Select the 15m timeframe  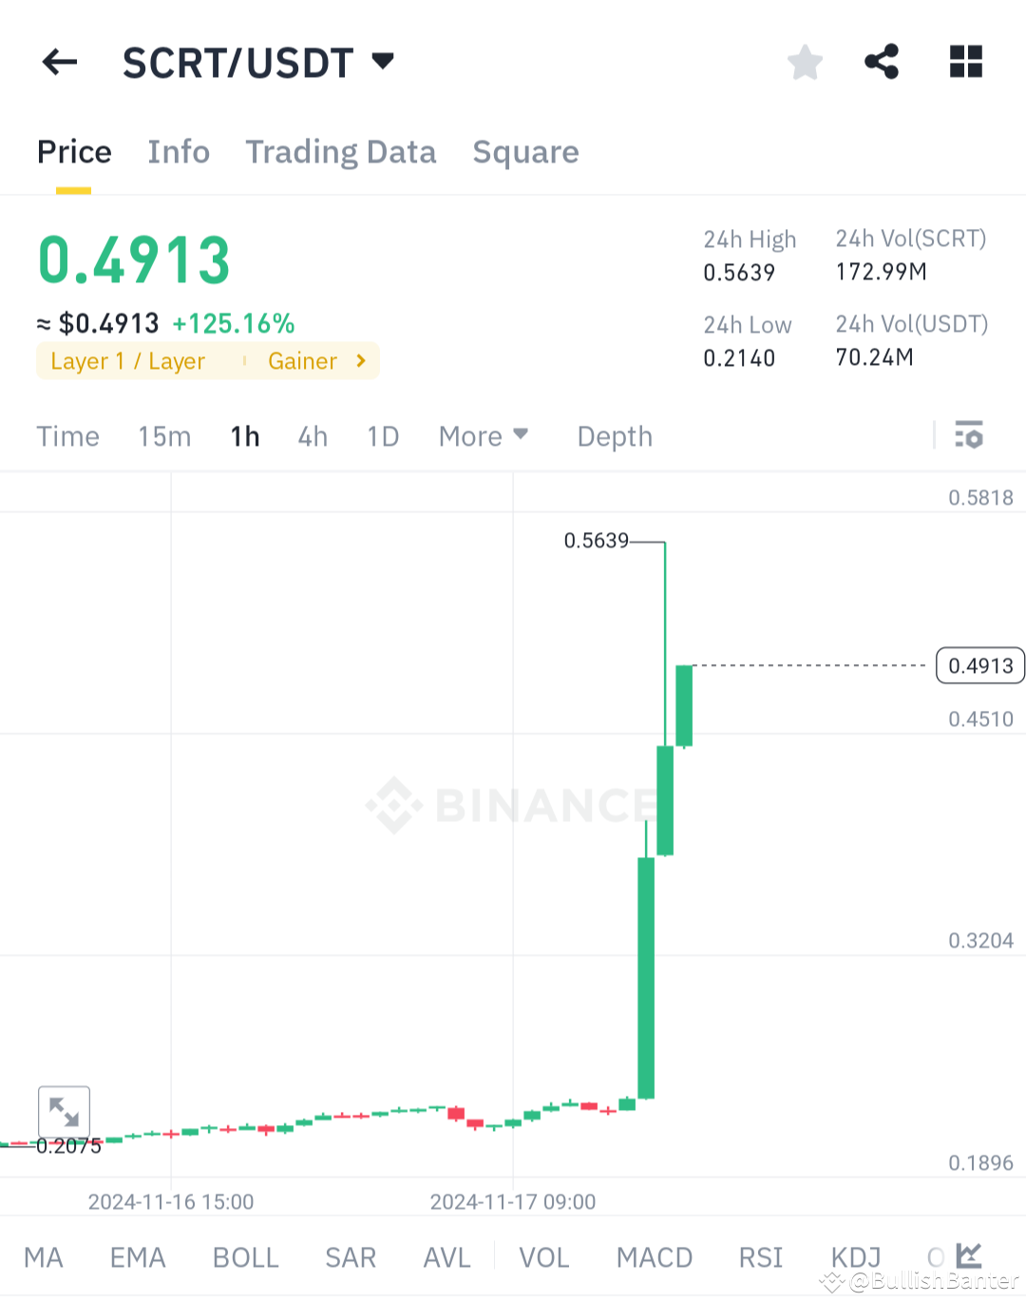point(163,435)
